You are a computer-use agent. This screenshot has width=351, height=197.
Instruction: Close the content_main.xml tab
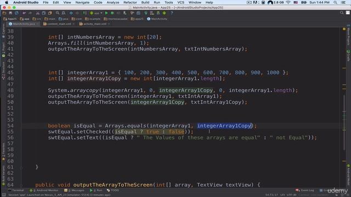73,24
